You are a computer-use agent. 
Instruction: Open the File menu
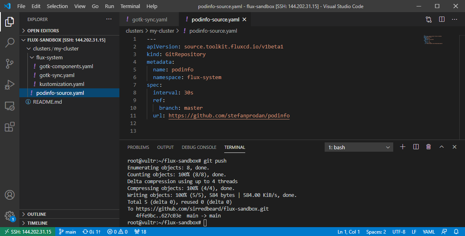[21, 6]
